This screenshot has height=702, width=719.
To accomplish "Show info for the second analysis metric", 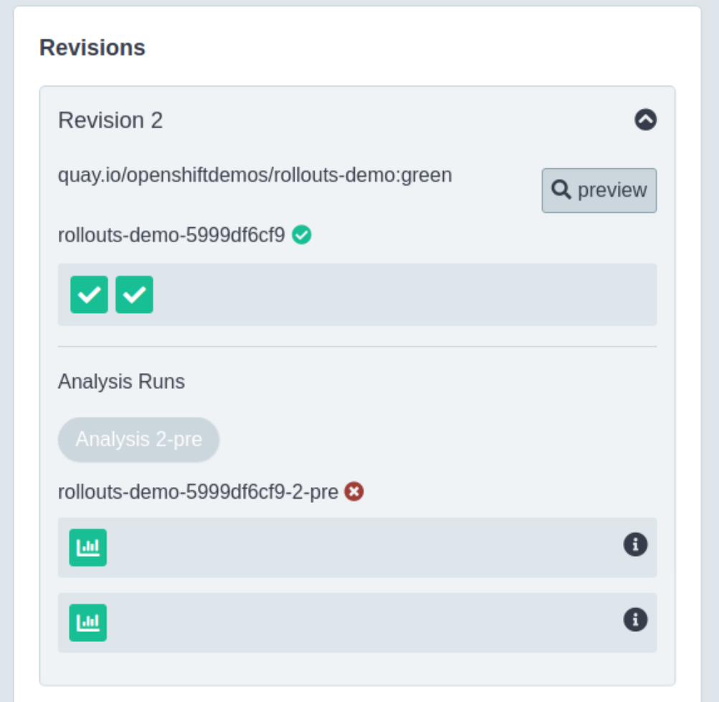I will 635,620.
